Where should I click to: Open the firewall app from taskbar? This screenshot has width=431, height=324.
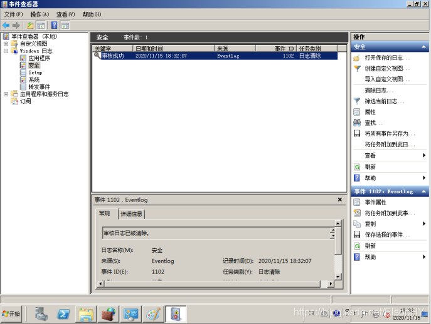point(109,314)
